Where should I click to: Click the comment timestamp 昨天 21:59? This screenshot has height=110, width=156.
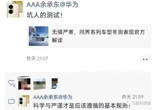[133, 97]
